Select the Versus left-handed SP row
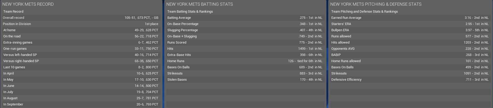 pyautogui.click(x=80, y=55)
